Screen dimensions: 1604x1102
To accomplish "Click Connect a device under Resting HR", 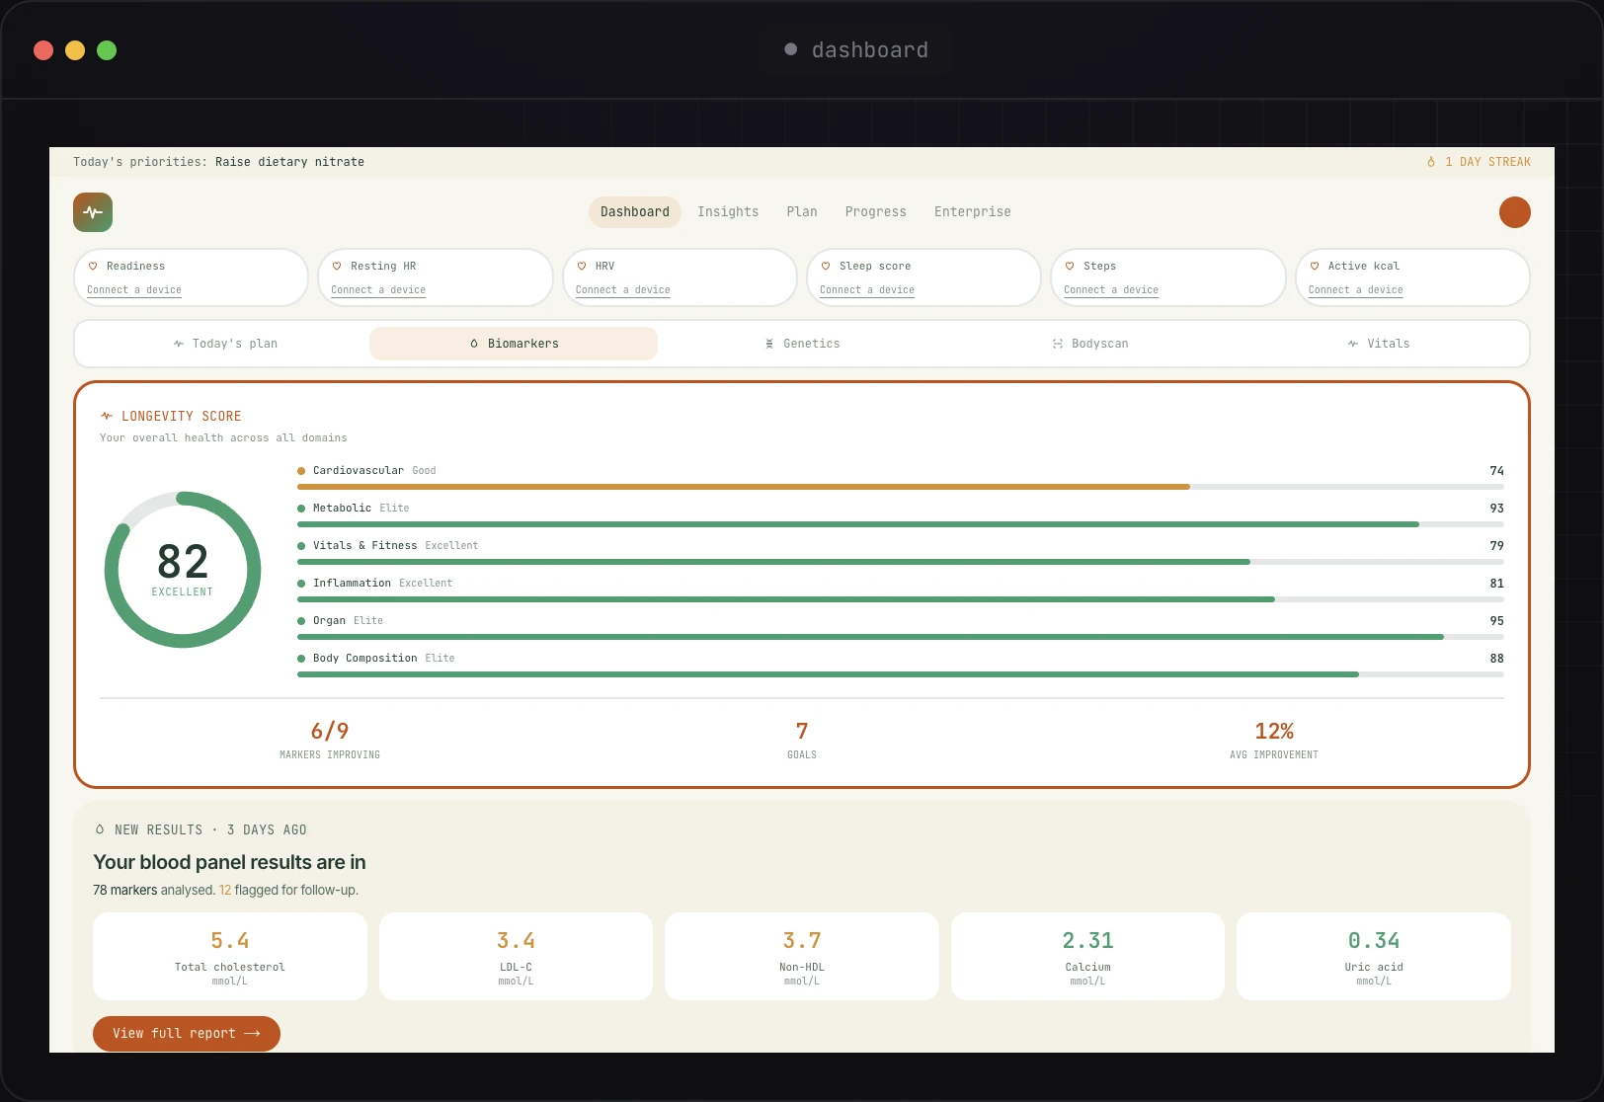I will click(378, 290).
